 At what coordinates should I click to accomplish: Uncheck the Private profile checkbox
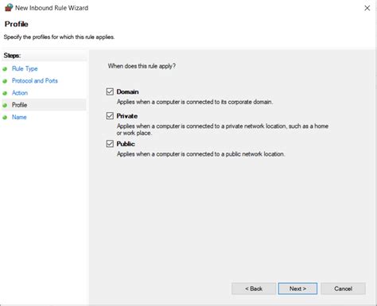(110, 116)
